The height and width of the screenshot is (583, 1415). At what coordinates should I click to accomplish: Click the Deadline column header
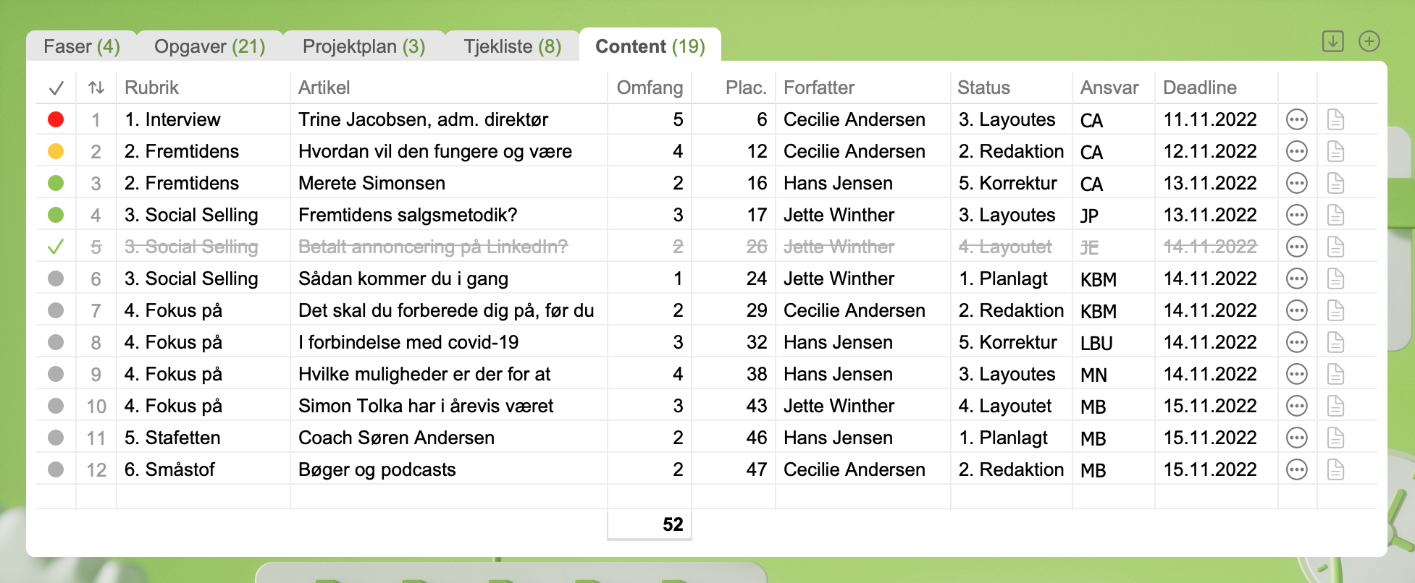1199,88
